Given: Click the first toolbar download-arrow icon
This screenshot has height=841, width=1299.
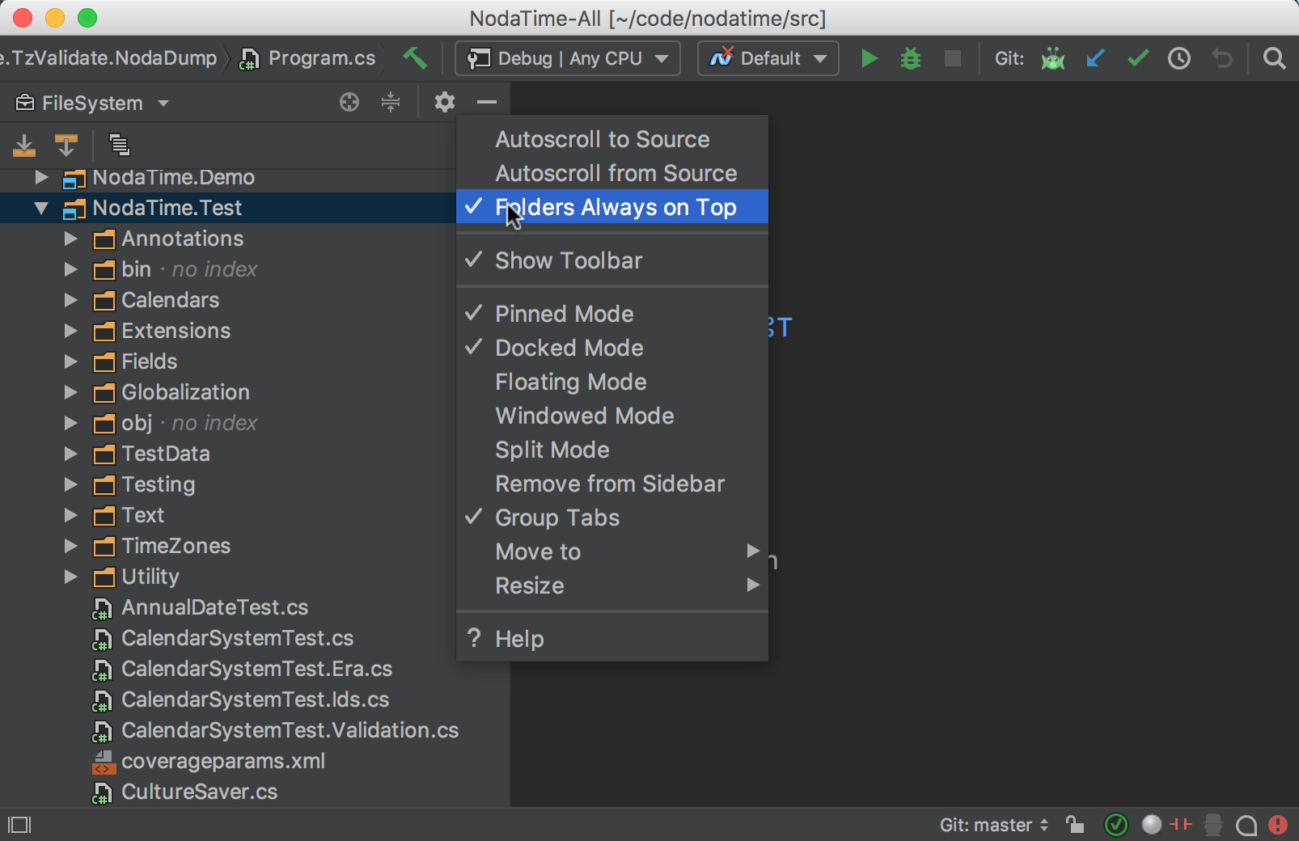Looking at the screenshot, I should point(24,146).
